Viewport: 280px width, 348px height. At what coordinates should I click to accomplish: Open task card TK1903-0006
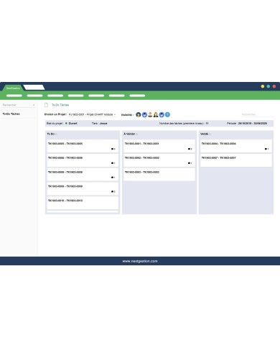[x=83, y=160]
